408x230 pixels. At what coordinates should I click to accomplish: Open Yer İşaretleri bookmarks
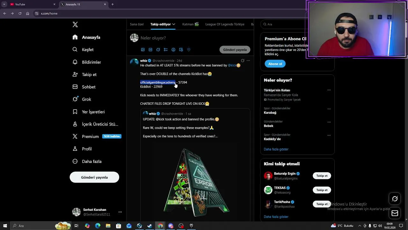click(x=89, y=112)
